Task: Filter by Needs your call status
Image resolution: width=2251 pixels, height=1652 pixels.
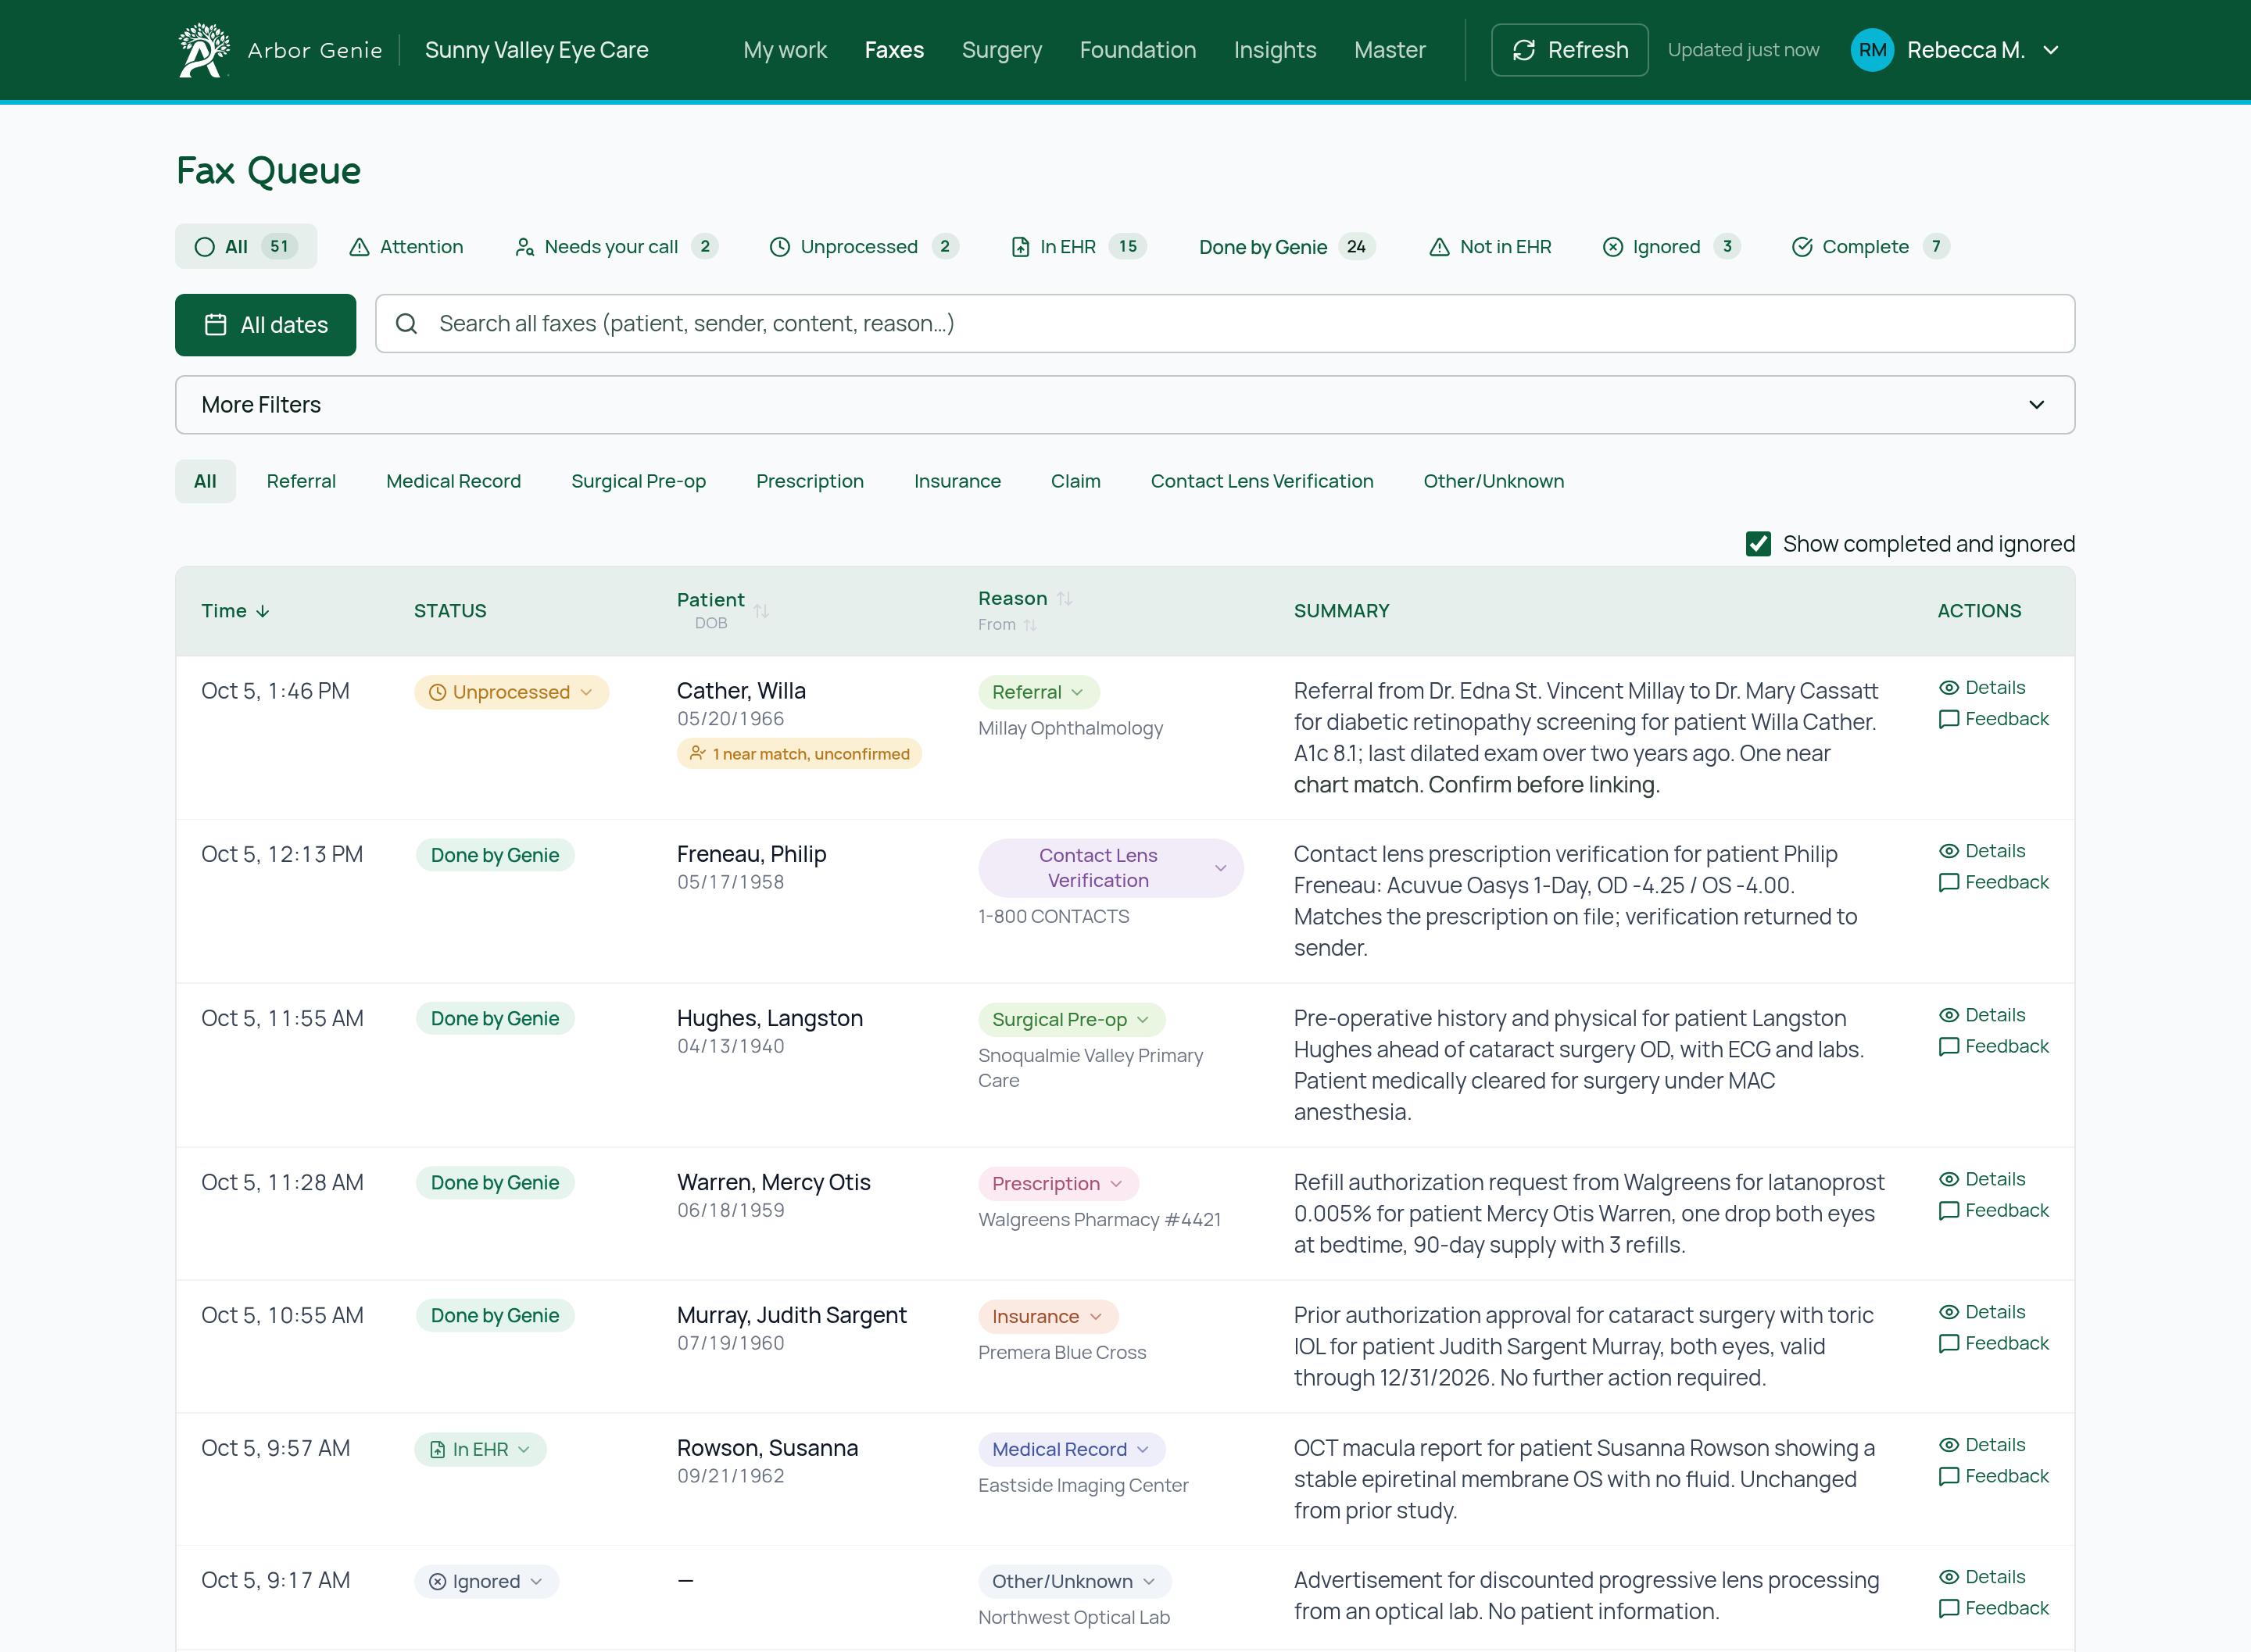Action: pos(616,247)
